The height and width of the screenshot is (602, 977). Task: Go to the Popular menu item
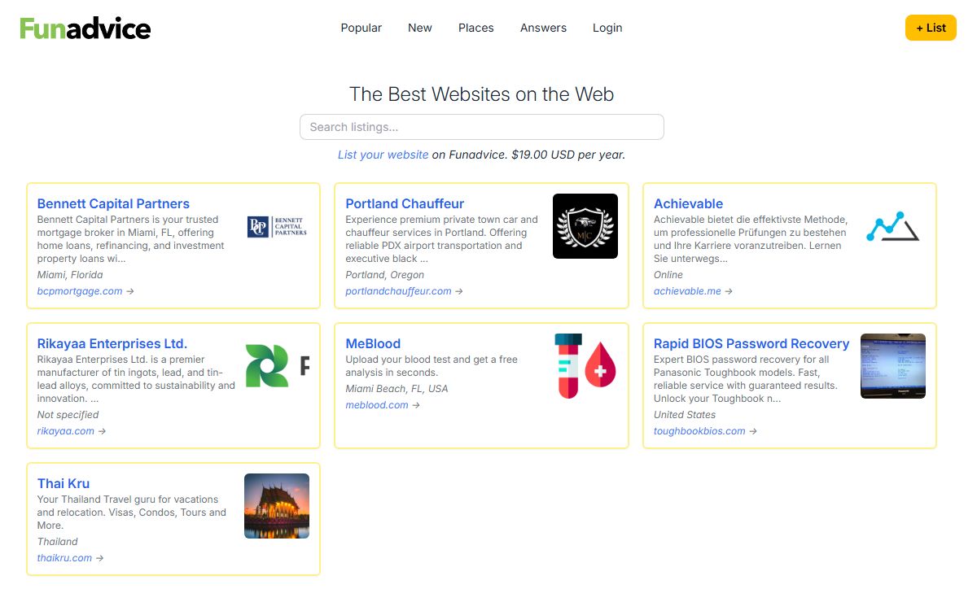click(x=361, y=28)
